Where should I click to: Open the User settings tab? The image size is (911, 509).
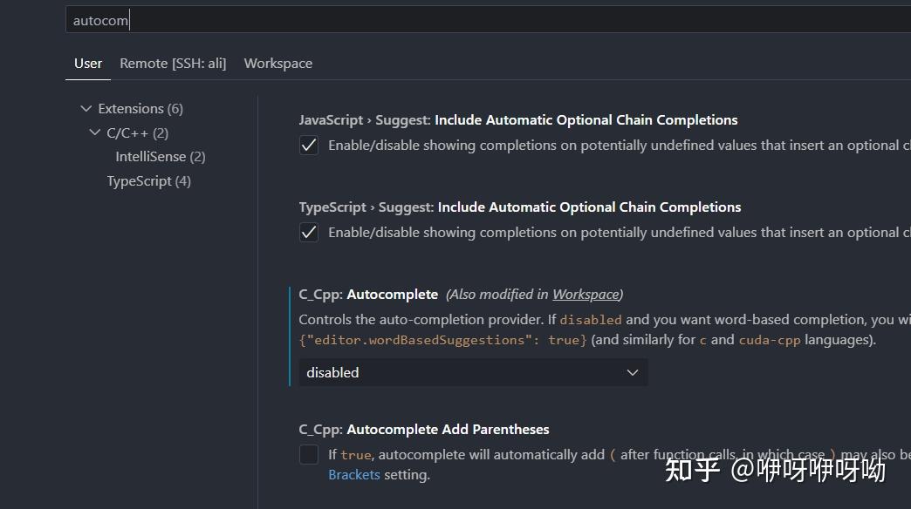click(87, 63)
